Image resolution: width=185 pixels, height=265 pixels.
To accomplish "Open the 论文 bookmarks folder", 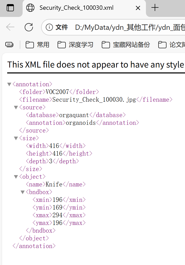I will click(171, 45).
